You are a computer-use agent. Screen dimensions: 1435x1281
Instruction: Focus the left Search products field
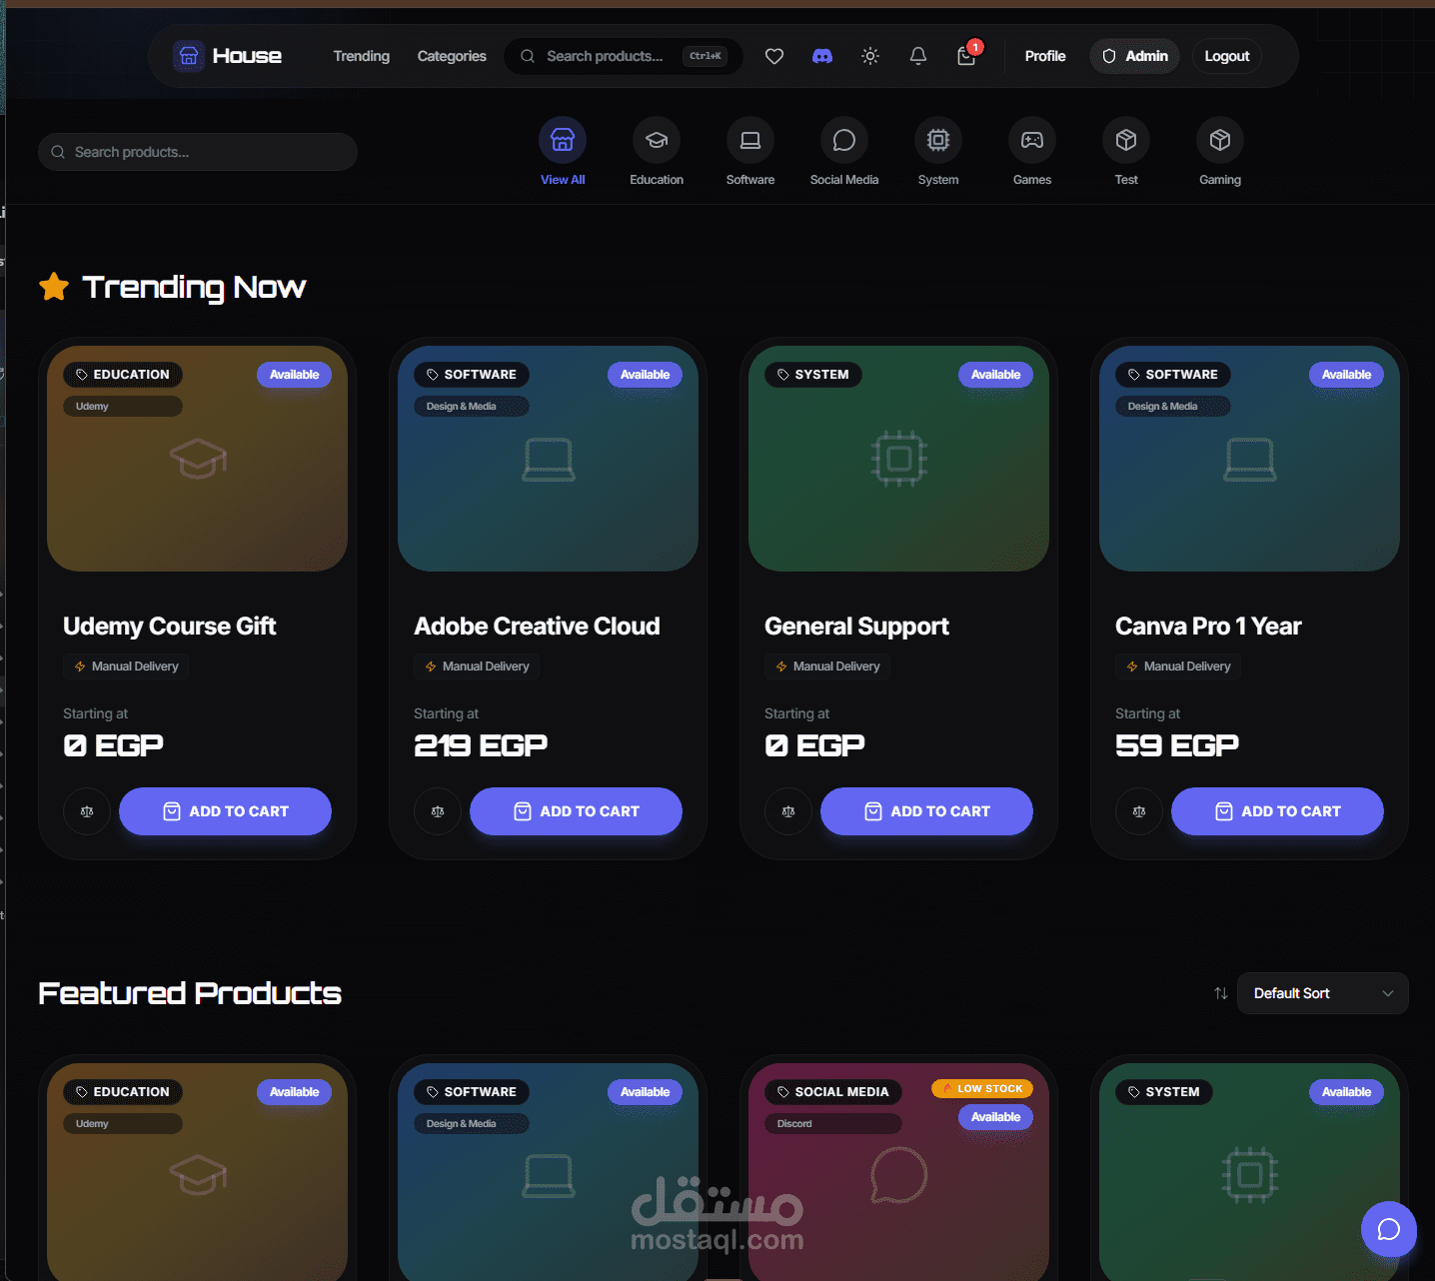(198, 152)
